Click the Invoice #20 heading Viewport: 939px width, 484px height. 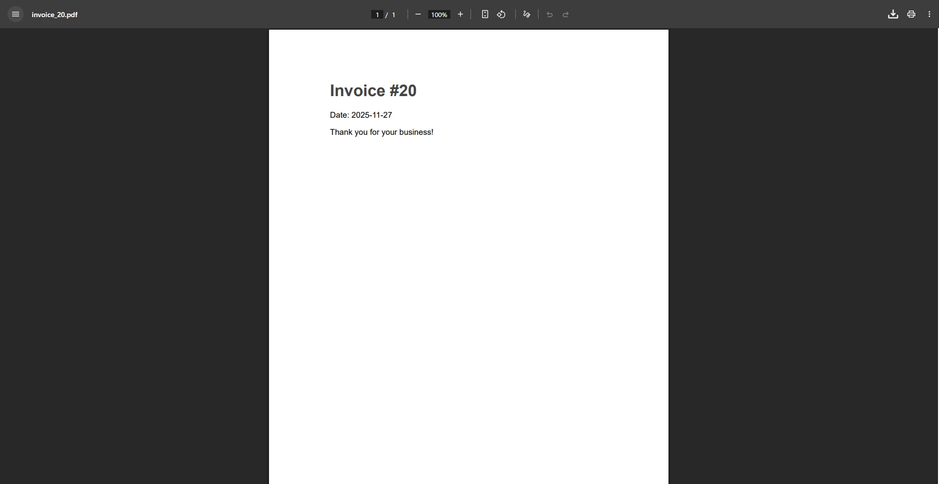(x=373, y=91)
